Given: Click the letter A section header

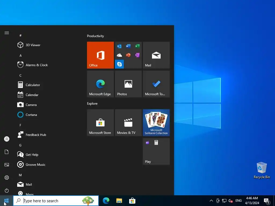Looking at the screenshot, I should point(20,56).
